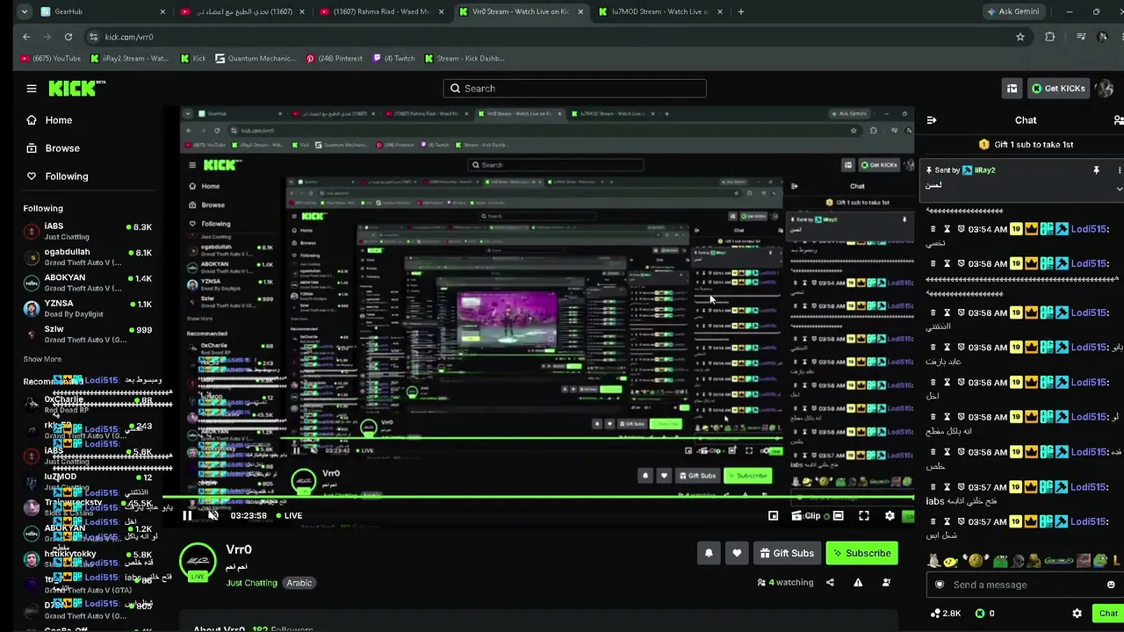Open the iiRay2 username in pinned message

point(984,170)
